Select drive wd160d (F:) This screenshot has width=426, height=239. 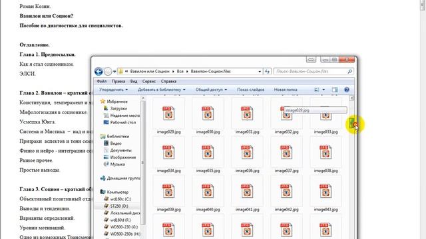click(117, 220)
